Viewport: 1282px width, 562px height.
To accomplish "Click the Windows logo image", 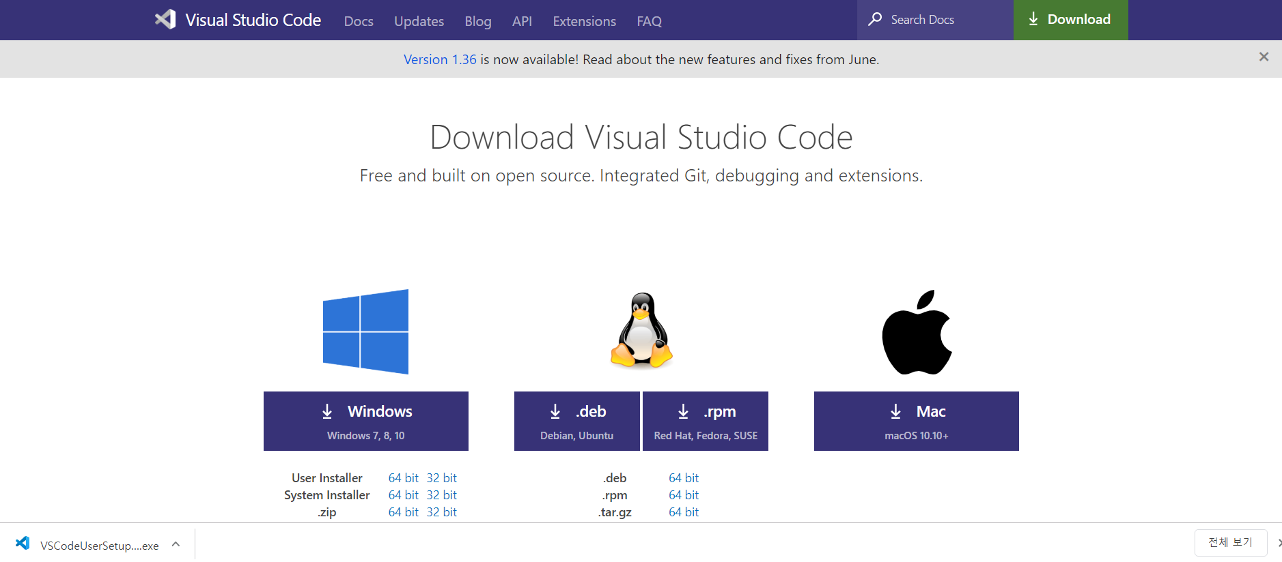I will tap(365, 331).
